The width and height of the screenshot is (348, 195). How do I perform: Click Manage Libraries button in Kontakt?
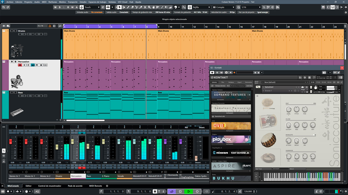[220, 86]
